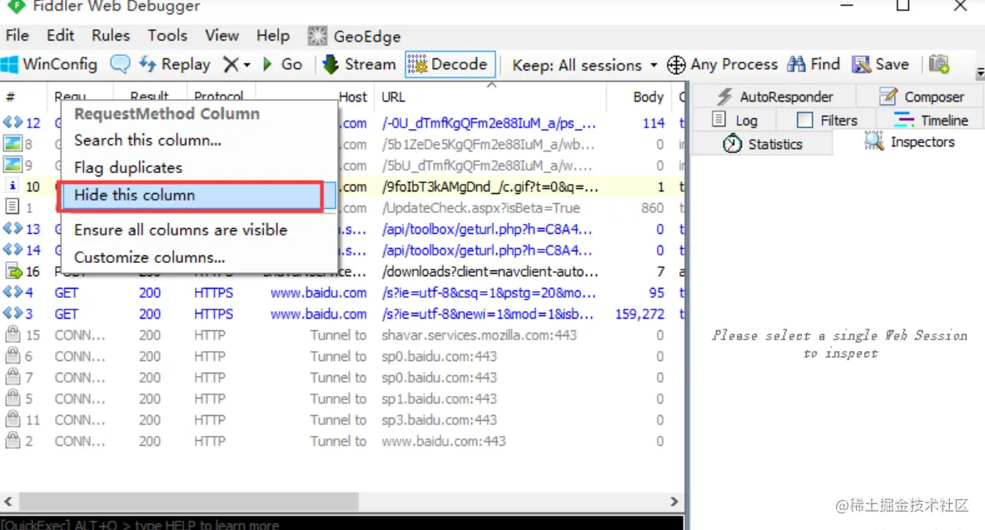
Task: Select session 2 lock icon
Action: coord(12,441)
